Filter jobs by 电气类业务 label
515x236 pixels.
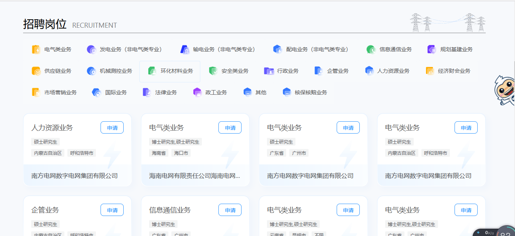pos(58,49)
